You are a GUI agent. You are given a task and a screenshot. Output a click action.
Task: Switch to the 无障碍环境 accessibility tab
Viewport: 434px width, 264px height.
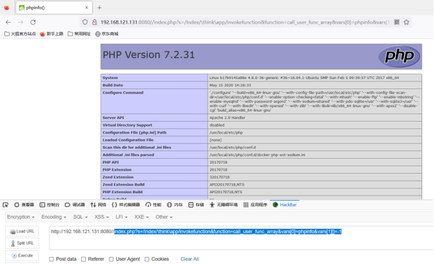[224, 205]
